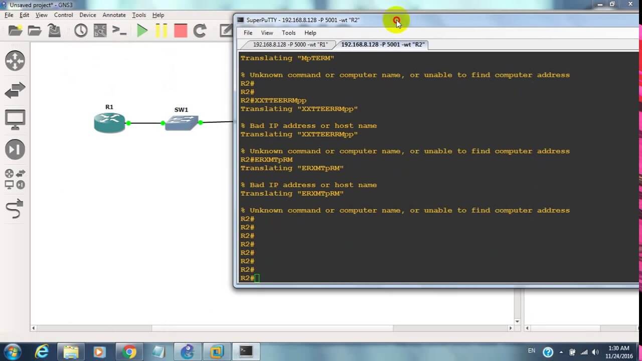This screenshot has width=642, height=361.
Task: Click the New blank project icon in GNS3
Action: pyautogui.click(x=16, y=31)
